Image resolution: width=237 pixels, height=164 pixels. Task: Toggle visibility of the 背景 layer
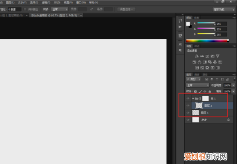point(188,120)
